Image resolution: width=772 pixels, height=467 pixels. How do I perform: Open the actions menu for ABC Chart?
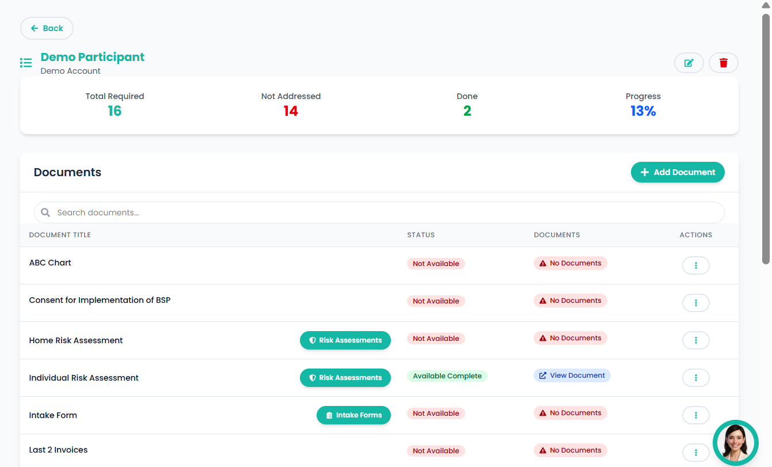(696, 265)
